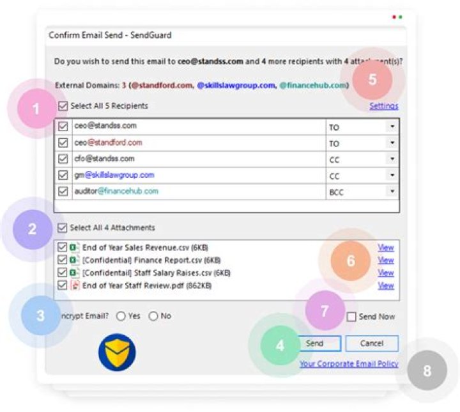Open recipient type dropdown for ceo@standss.com
The image size is (460, 412).
[x=391, y=127]
